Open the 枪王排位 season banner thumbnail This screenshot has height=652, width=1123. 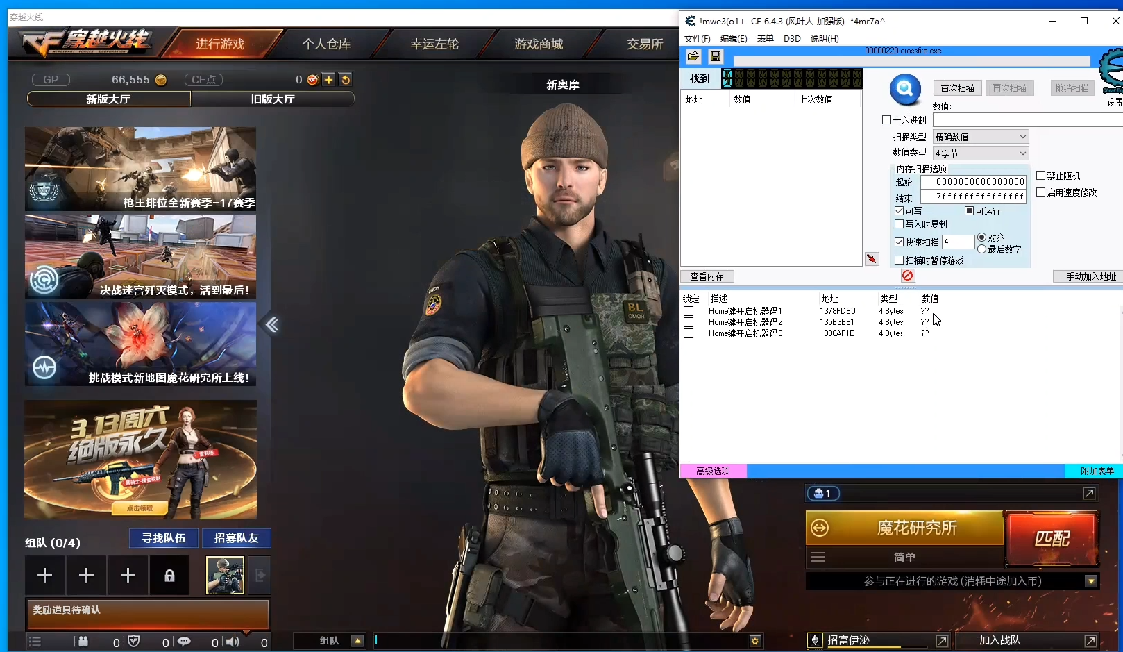coord(140,169)
